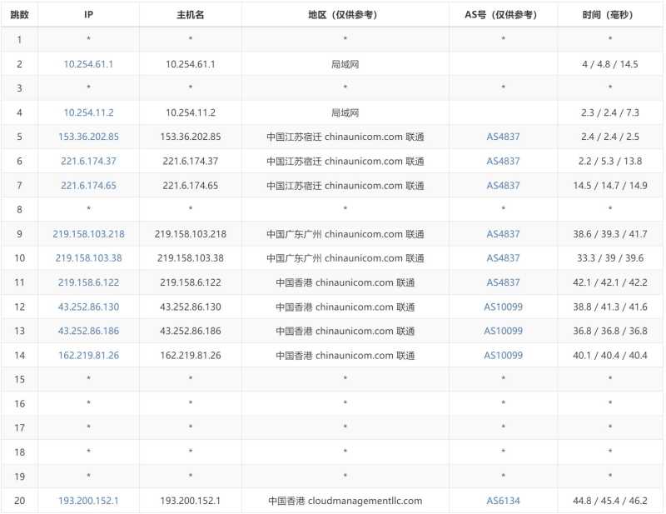Open the final hop IP 193.200.152.1
Image resolution: width=666 pixels, height=514 pixels.
click(x=87, y=502)
